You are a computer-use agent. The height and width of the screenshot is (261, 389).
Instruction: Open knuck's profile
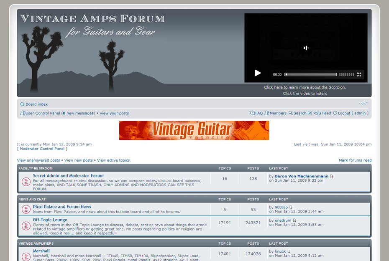click(280, 251)
